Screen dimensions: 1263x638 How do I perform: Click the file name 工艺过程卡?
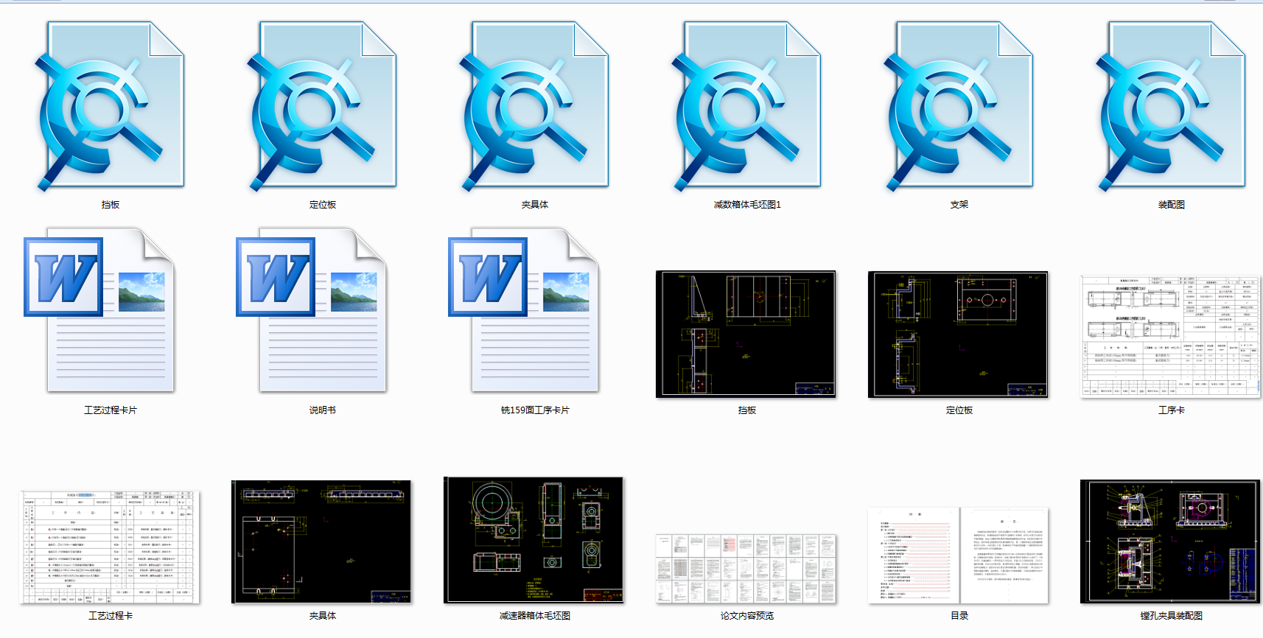point(111,616)
